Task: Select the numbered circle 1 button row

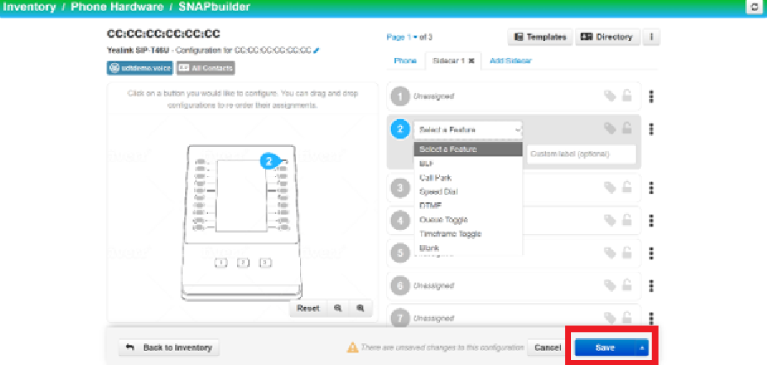Action: click(x=400, y=96)
